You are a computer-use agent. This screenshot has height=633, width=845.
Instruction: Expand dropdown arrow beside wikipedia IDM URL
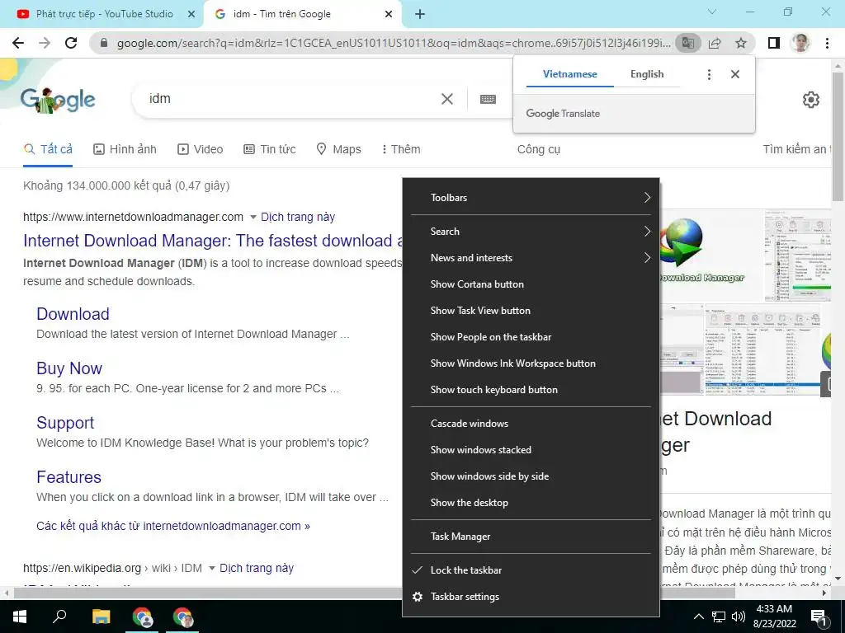point(212,569)
